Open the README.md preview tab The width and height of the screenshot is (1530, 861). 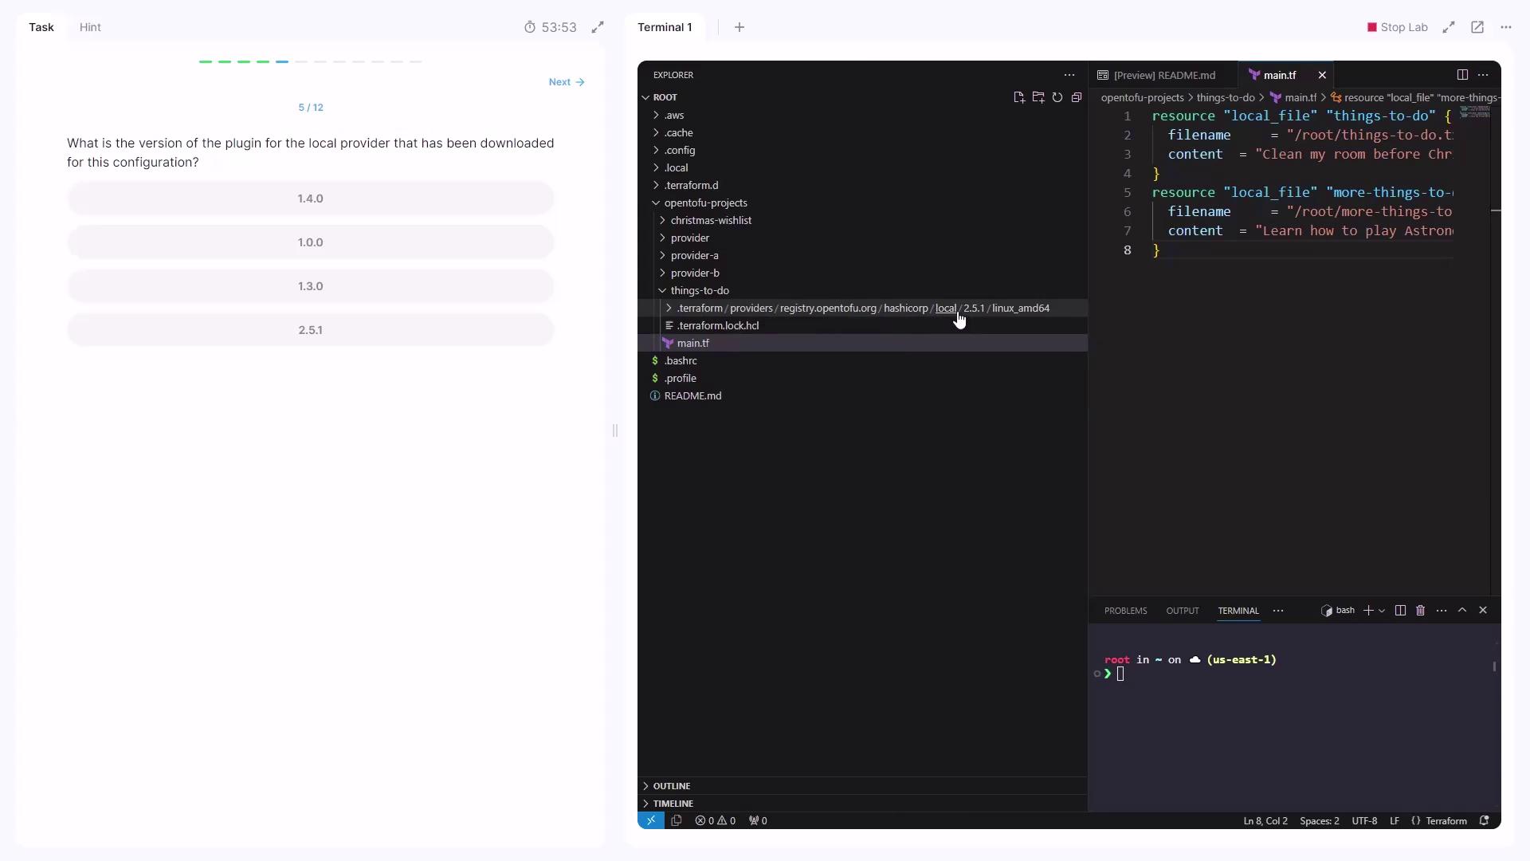pyautogui.click(x=1163, y=75)
